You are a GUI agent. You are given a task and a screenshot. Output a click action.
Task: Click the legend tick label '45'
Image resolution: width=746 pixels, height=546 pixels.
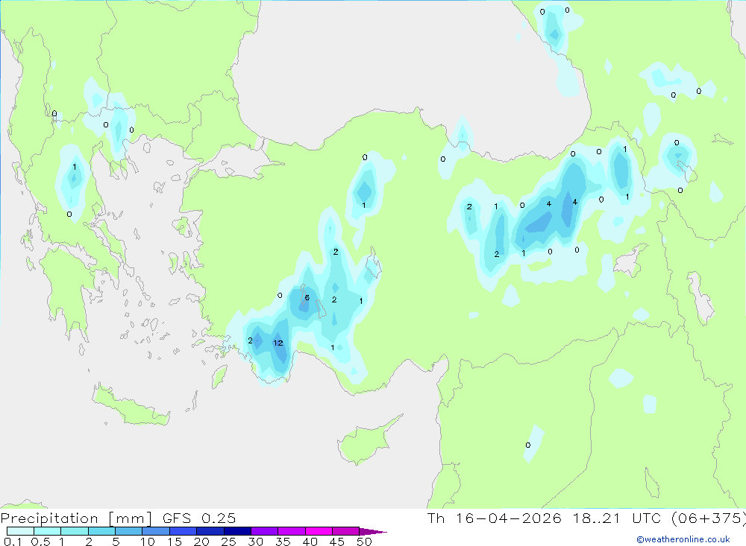(337, 542)
